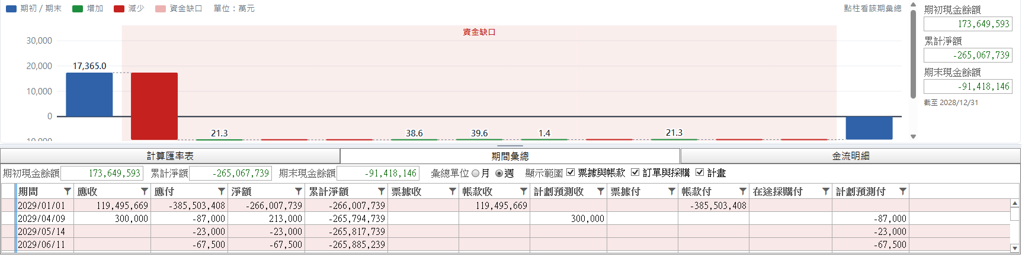Click the blue 17,365.0 opening balance bar
Screen dimensions: 1022x255
(89, 94)
